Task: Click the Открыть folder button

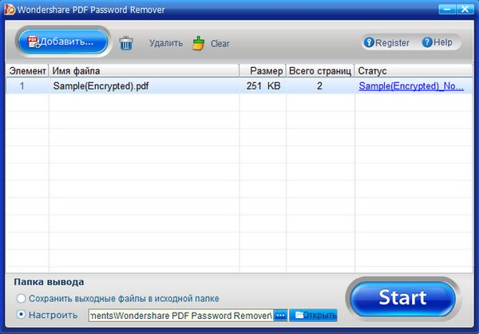Action: coord(313,316)
